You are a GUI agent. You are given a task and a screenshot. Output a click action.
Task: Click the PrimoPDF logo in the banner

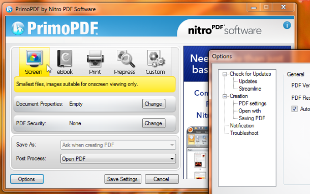click(55, 28)
